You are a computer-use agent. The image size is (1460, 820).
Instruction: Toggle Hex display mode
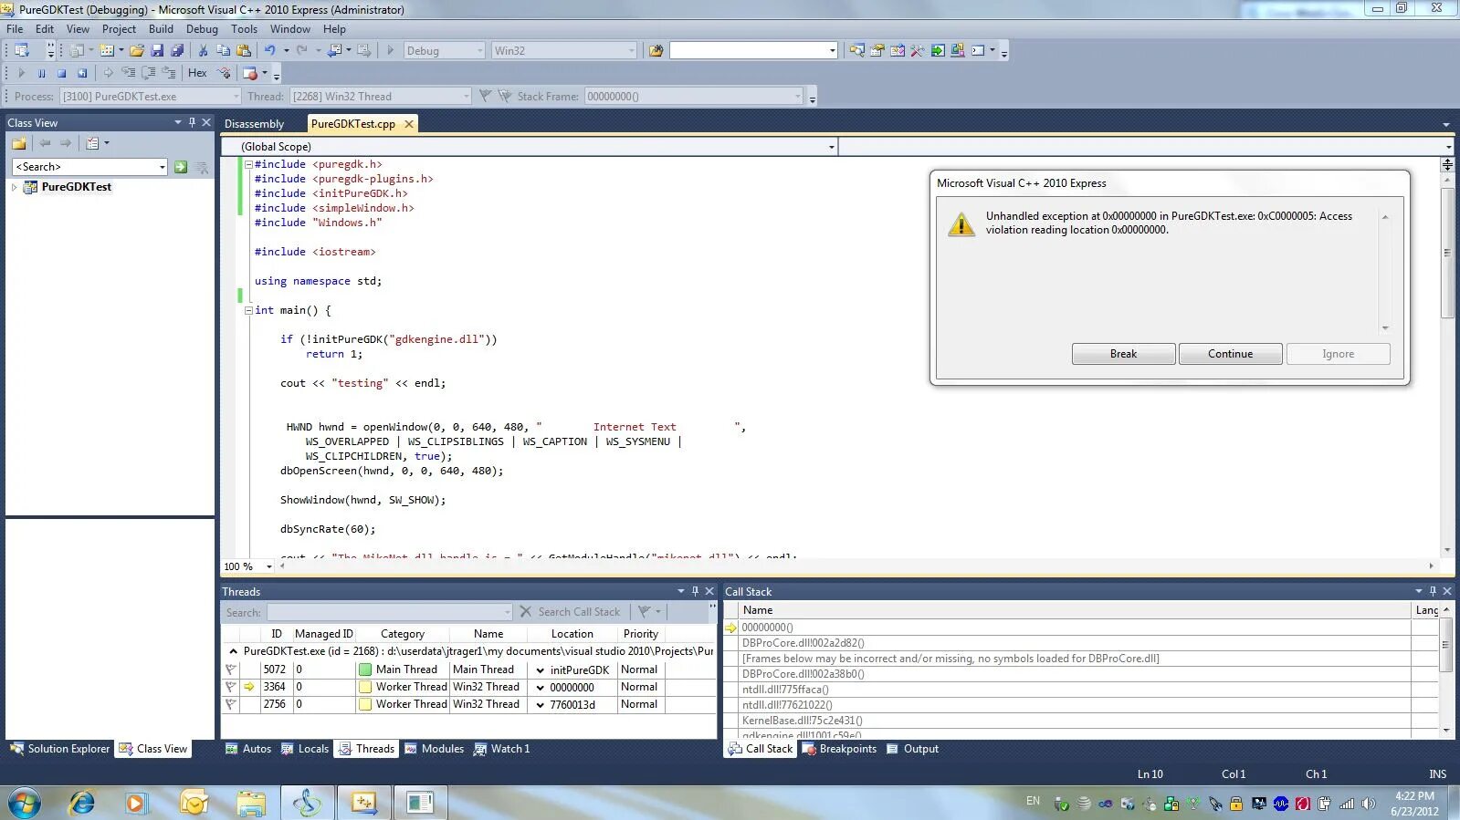pyautogui.click(x=197, y=73)
